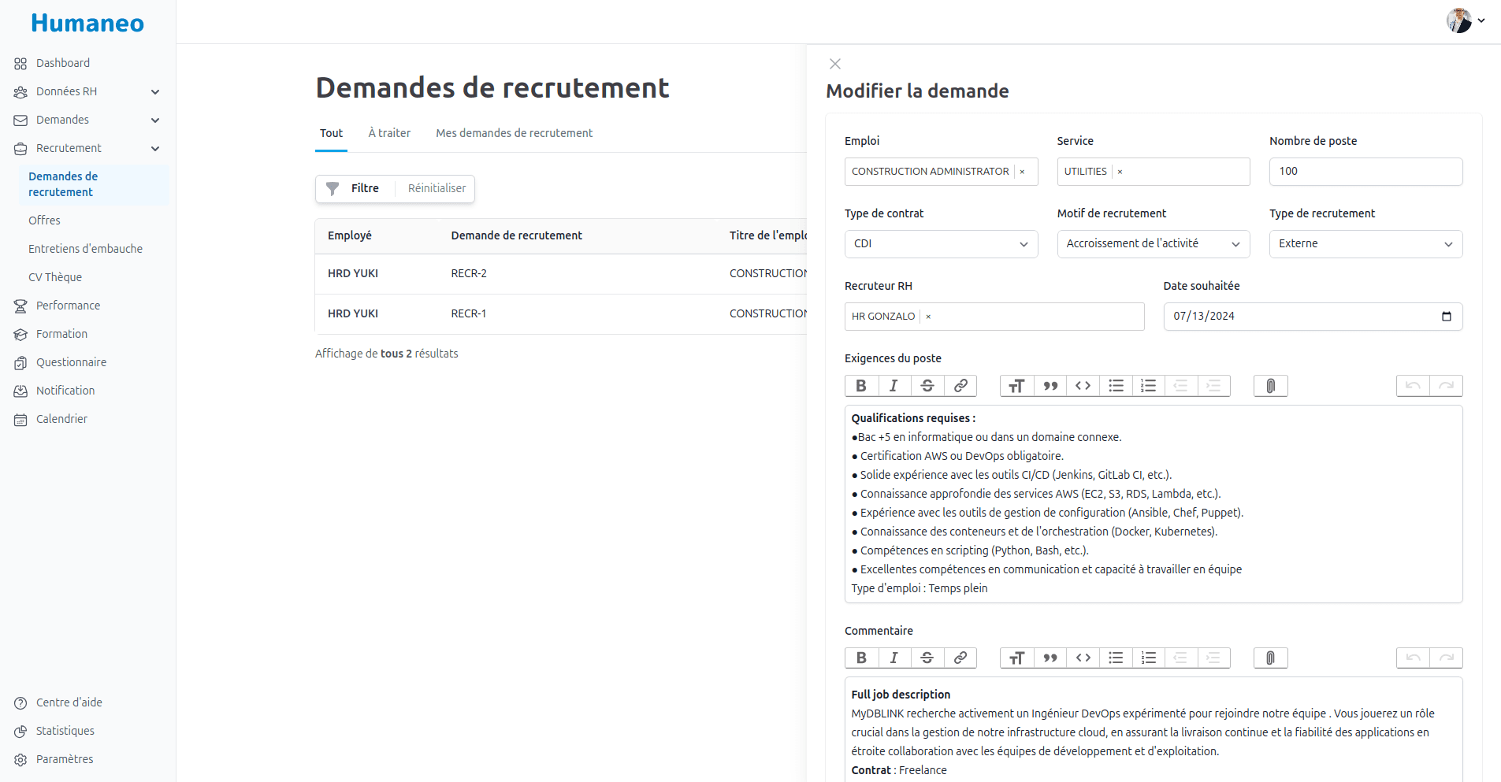Screen dimensions: 1501x782
Task: Insert a hyperlink in the job requirements editor
Action: (x=960, y=386)
